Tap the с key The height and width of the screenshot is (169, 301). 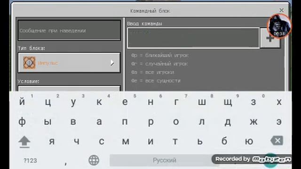[x=102, y=141]
